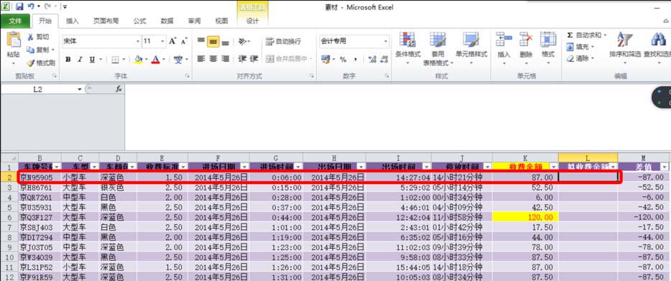Image resolution: width=671 pixels, height=281 pixels.
Task: Increase font size with the large A icon
Action: (172, 41)
